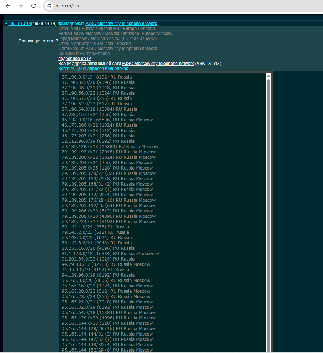Select row 79.143.8.0/21 (2048)
The height and width of the screenshot is (353, 323).
[x=97, y=243]
